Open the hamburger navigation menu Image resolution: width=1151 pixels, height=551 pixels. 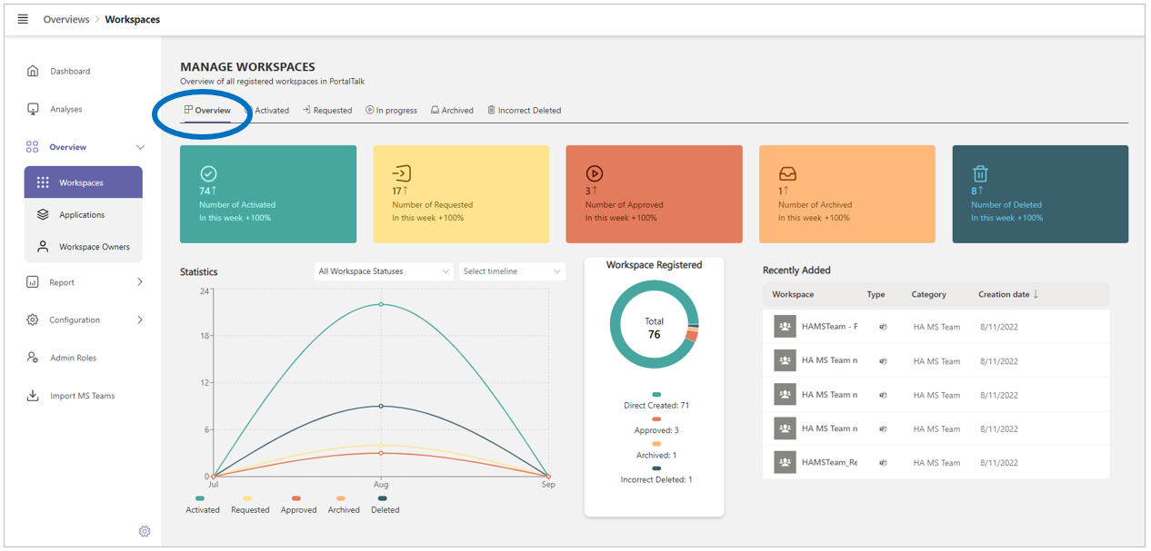pyautogui.click(x=23, y=19)
